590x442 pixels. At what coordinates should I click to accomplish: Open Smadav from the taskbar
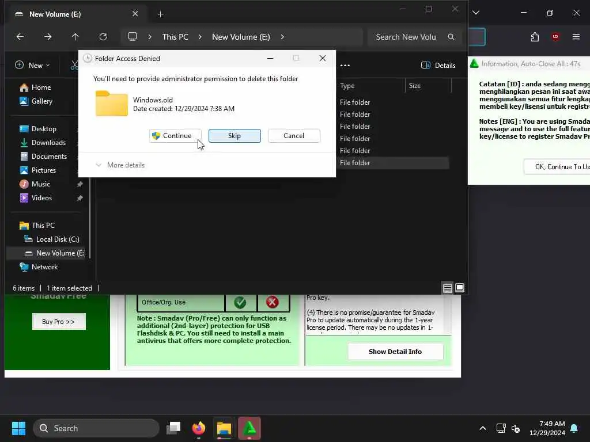tap(249, 428)
